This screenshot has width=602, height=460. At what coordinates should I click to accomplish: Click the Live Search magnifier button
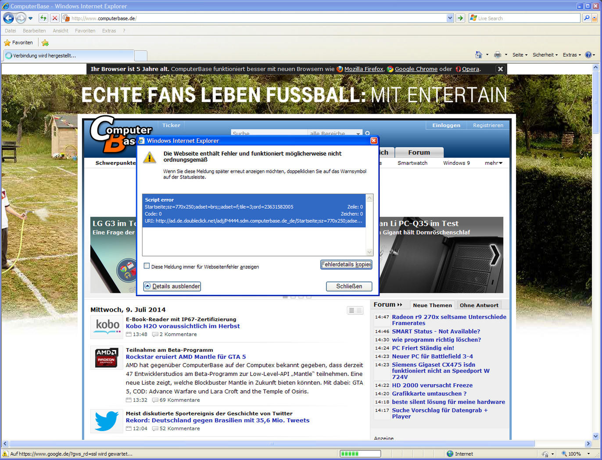(587, 18)
